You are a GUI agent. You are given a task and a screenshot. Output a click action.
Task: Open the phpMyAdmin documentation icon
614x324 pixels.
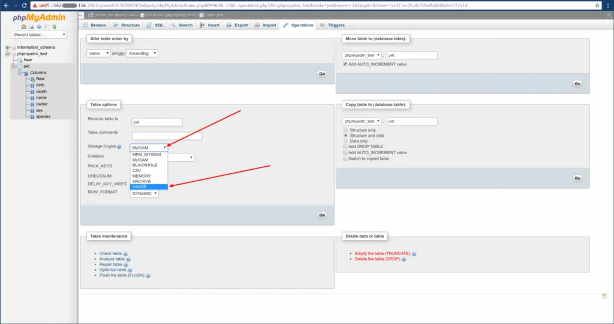coord(39,26)
